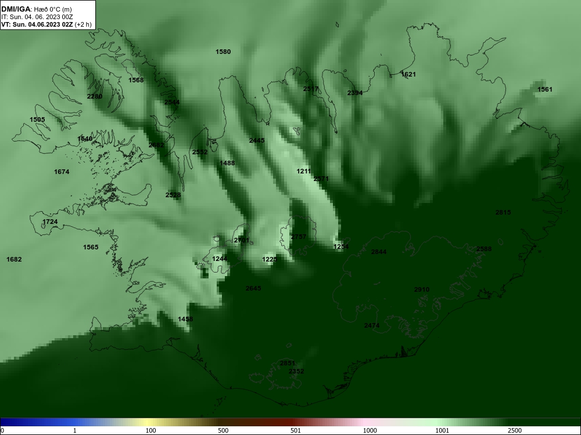Click the 1640 height label

pos(85,139)
